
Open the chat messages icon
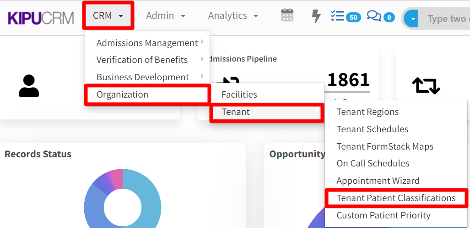tap(374, 16)
